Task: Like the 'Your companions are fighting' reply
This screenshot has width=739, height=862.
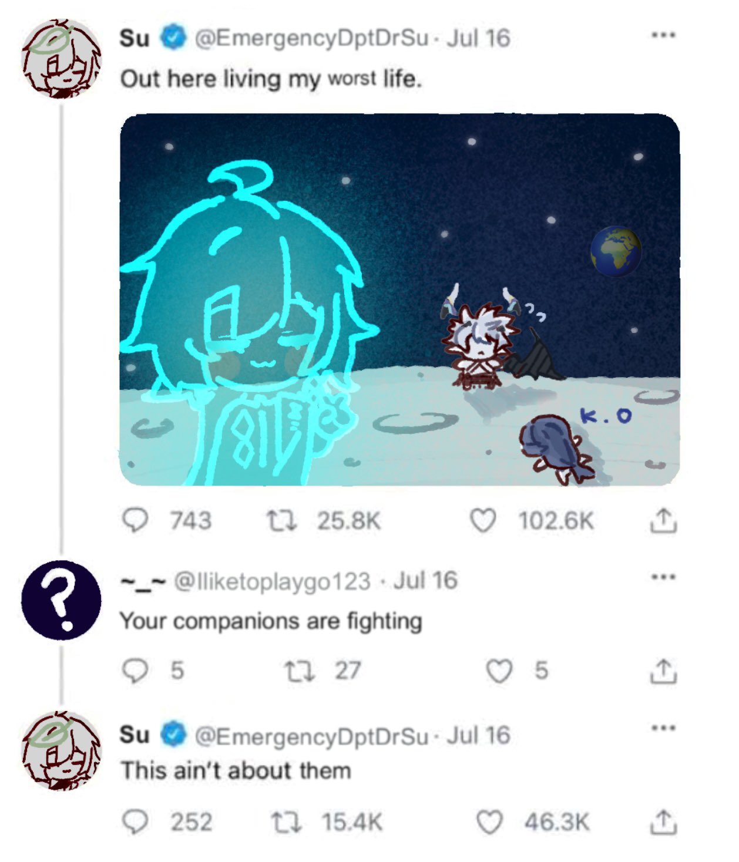Action: (x=500, y=671)
